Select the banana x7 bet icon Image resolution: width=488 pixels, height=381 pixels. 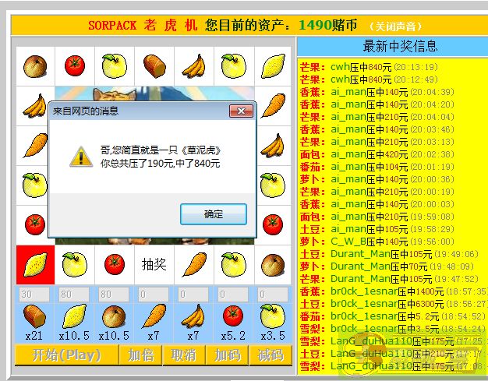(193, 316)
